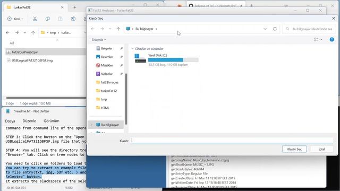This screenshot has width=340, height=191.
Task: Open the Görünüm menu in Not Defteri
Action: [x=52, y=121]
